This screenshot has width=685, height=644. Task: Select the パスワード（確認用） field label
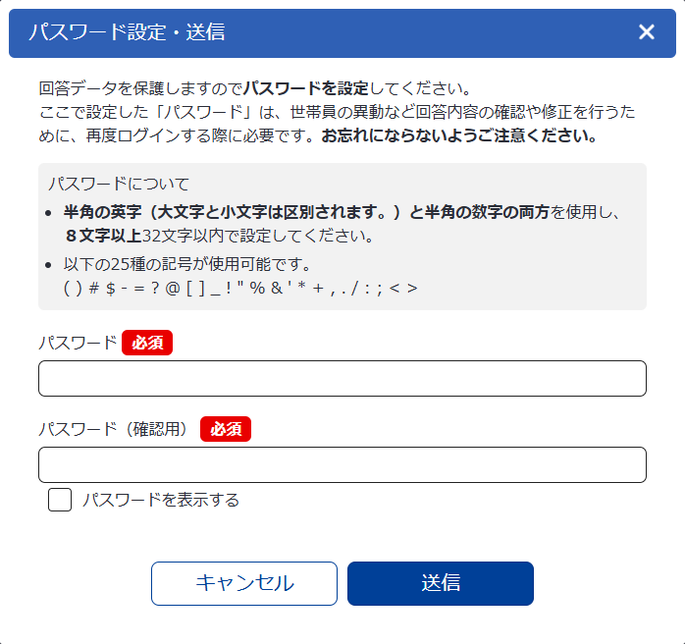(116, 429)
